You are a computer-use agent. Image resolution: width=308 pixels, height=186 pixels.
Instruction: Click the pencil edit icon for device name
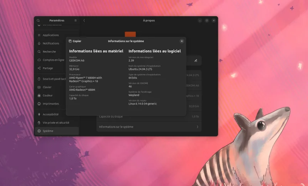(196, 61)
